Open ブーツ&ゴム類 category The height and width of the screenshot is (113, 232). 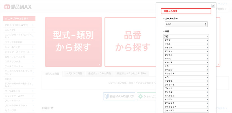coord(19,91)
